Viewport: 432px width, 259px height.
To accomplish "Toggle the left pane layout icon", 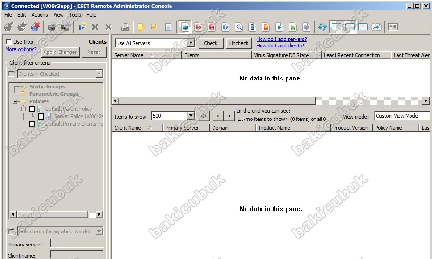I will click(x=336, y=27).
